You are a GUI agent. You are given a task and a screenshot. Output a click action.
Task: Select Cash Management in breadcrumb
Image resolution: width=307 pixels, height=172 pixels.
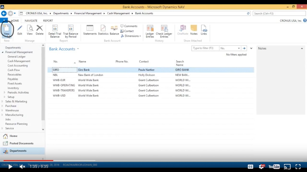coord(118,13)
